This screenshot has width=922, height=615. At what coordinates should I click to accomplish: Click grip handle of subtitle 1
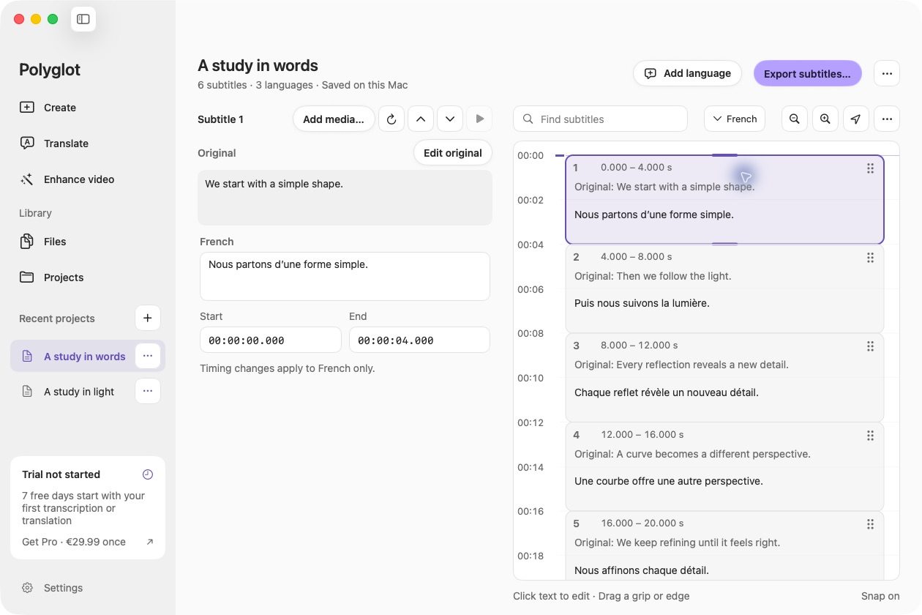(x=870, y=168)
